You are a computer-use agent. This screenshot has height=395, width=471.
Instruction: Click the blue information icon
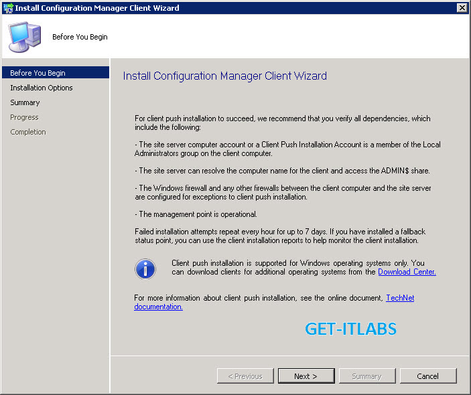[145, 268]
